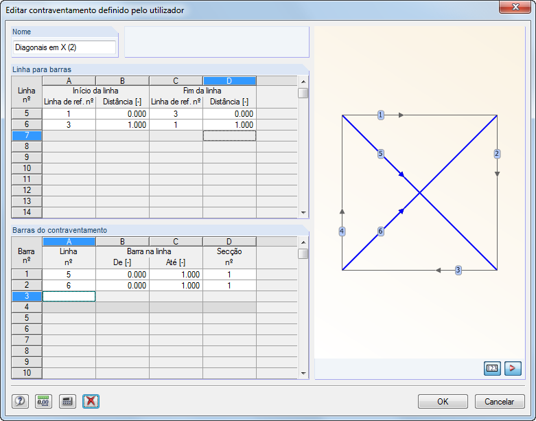Screen dimensions: 536x421
Task: Toggle numbering display icon in preview
Action: tap(492, 368)
